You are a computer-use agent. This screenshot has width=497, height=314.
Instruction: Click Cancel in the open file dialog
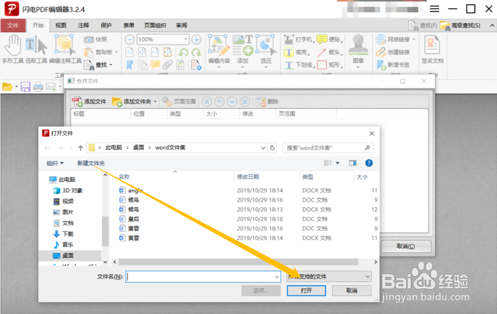click(351, 291)
